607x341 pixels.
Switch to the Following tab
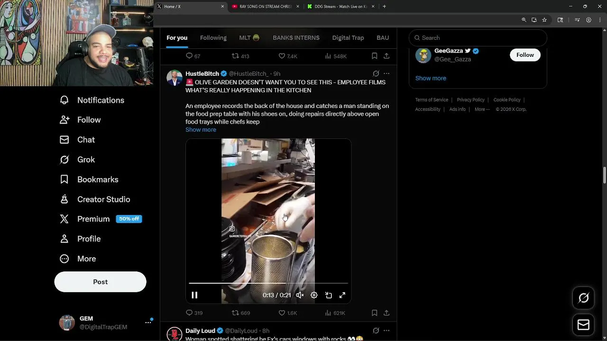coord(213,38)
